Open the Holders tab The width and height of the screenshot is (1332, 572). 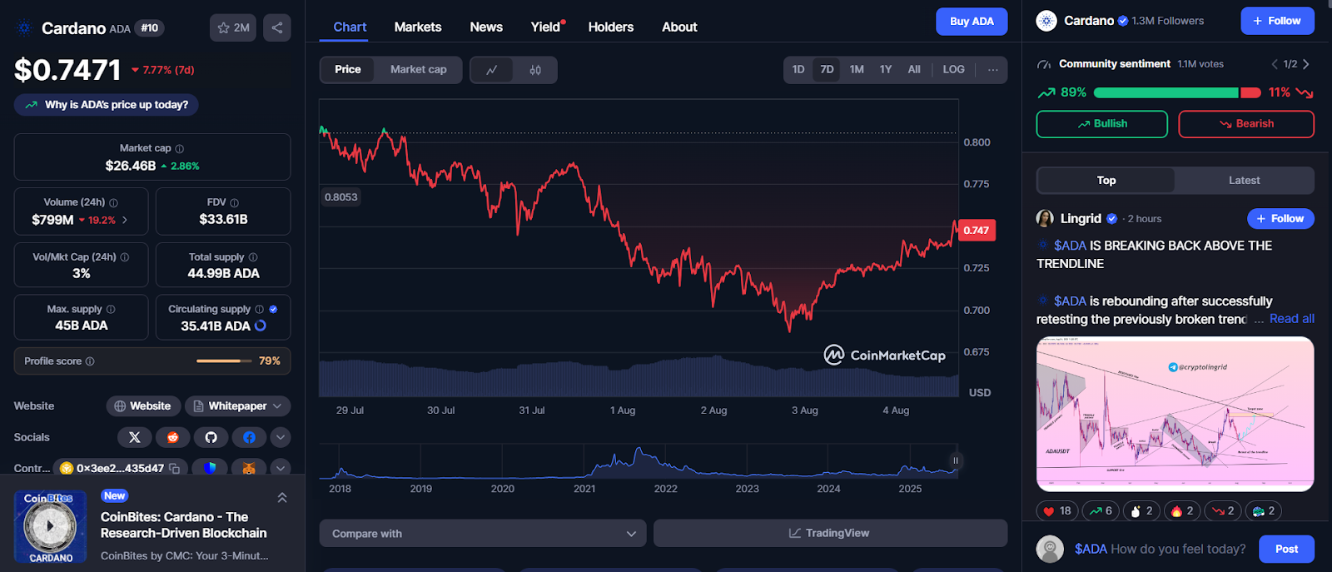(x=611, y=27)
